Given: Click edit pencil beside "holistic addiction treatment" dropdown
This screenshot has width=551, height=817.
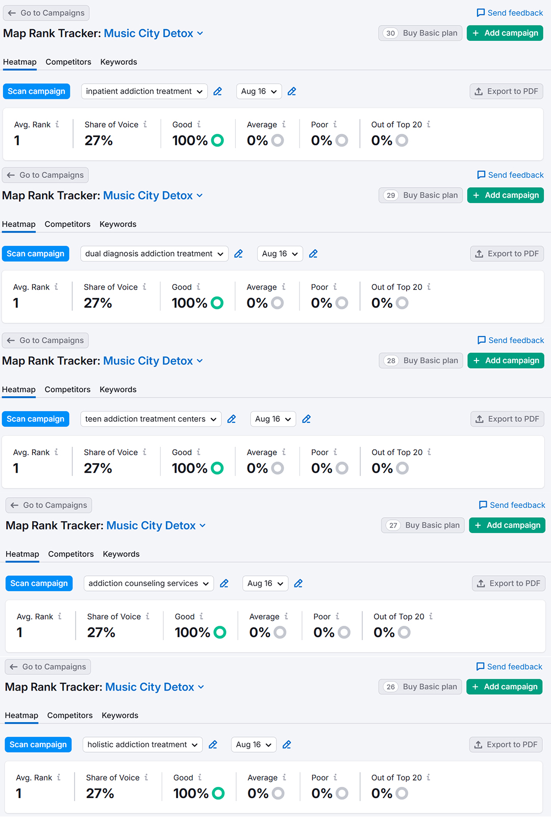Looking at the screenshot, I should point(213,745).
